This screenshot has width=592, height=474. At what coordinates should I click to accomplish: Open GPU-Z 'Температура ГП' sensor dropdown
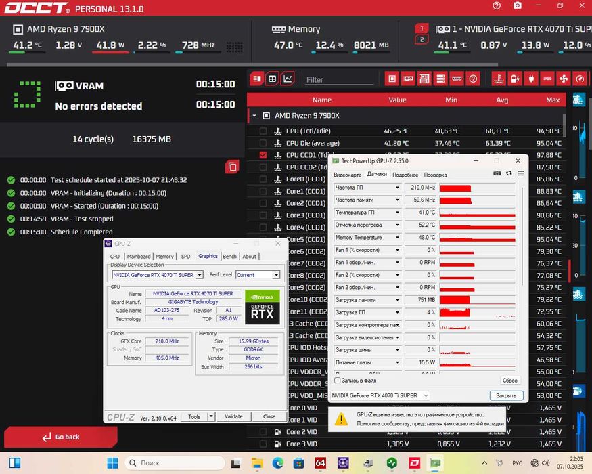pos(397,213)
